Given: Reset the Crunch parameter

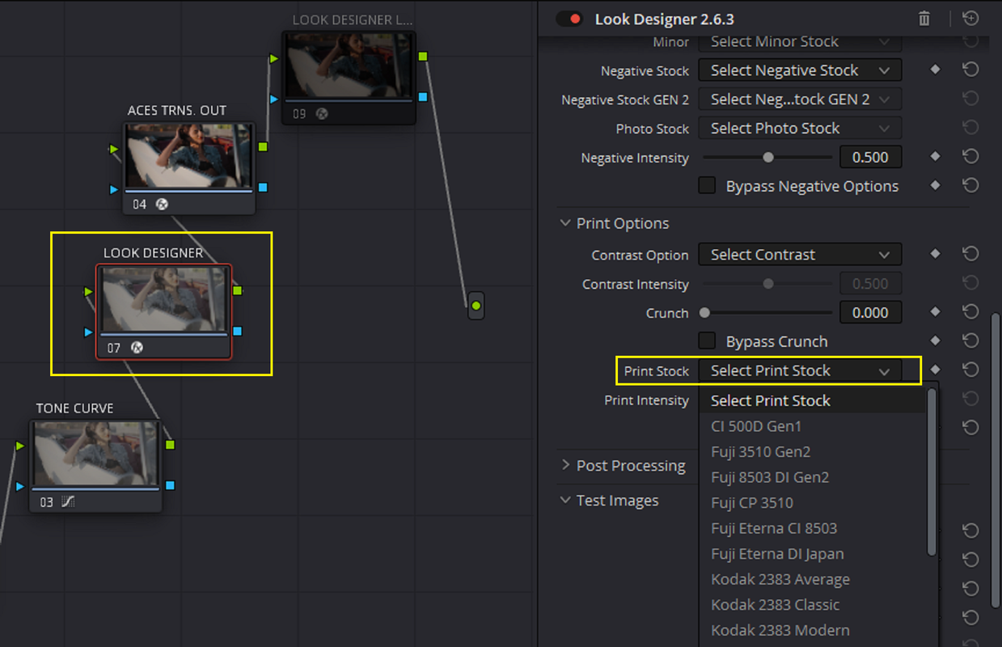Looking at the screenshot, I should coord(970,312).
